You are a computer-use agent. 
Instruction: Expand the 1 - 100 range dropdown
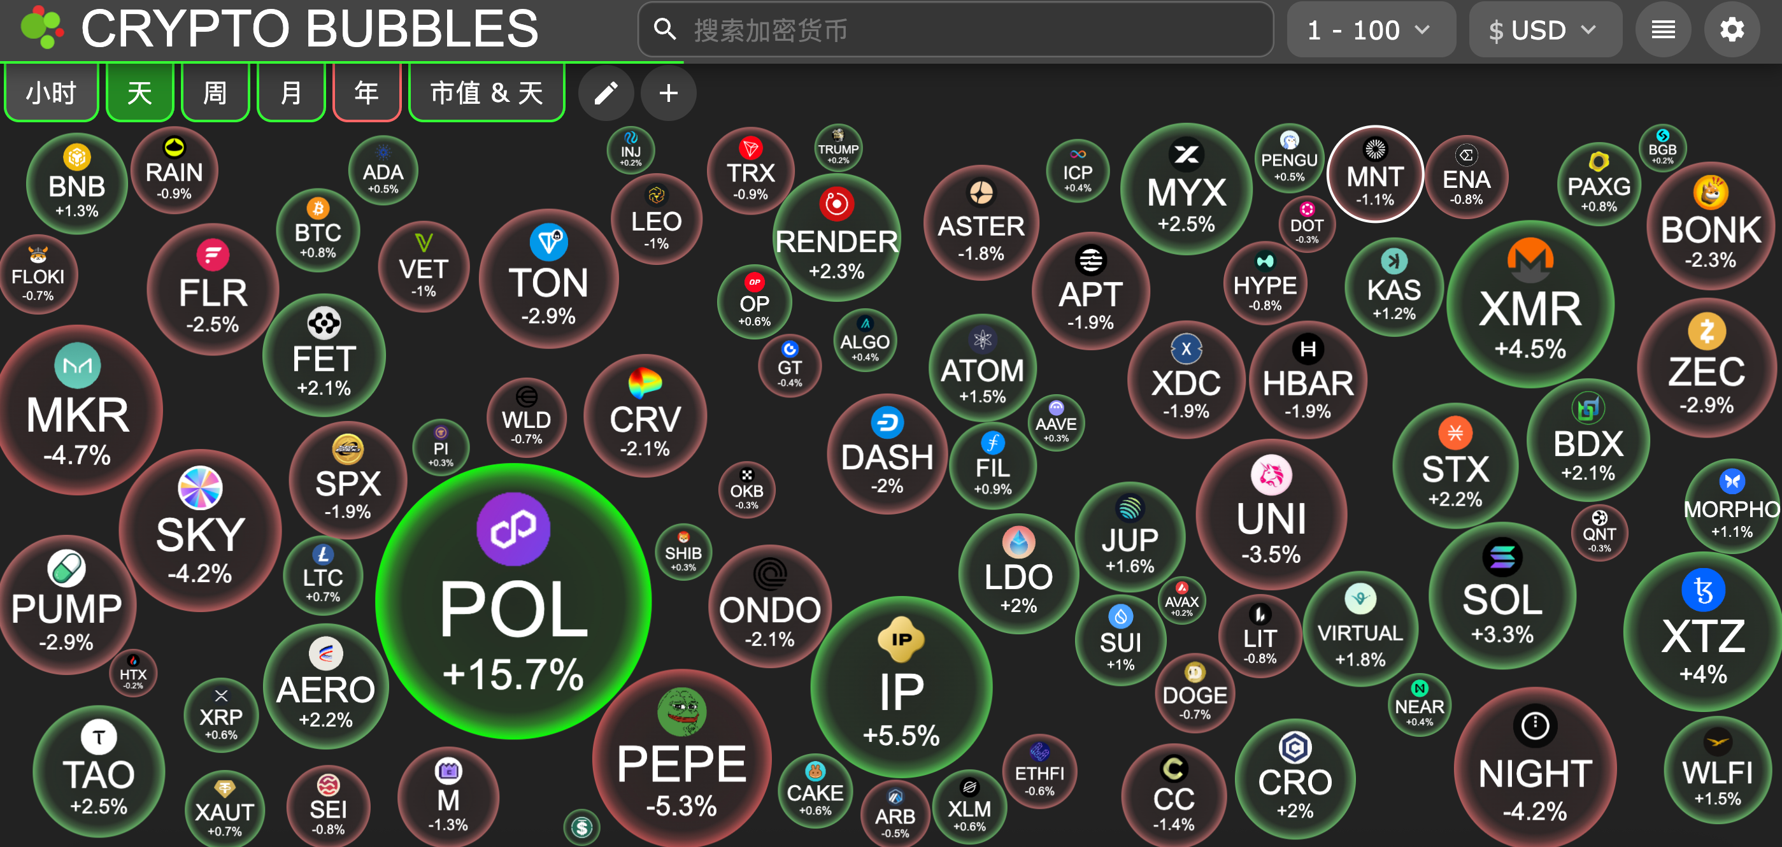tap(1371, 30)
